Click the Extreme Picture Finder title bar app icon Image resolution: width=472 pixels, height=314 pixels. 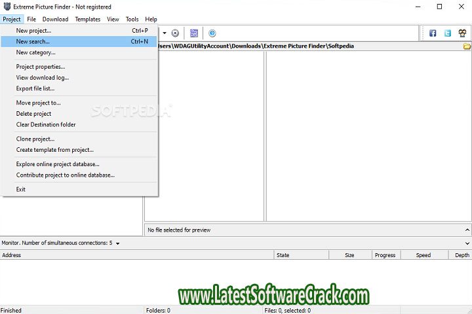[7, 7]
